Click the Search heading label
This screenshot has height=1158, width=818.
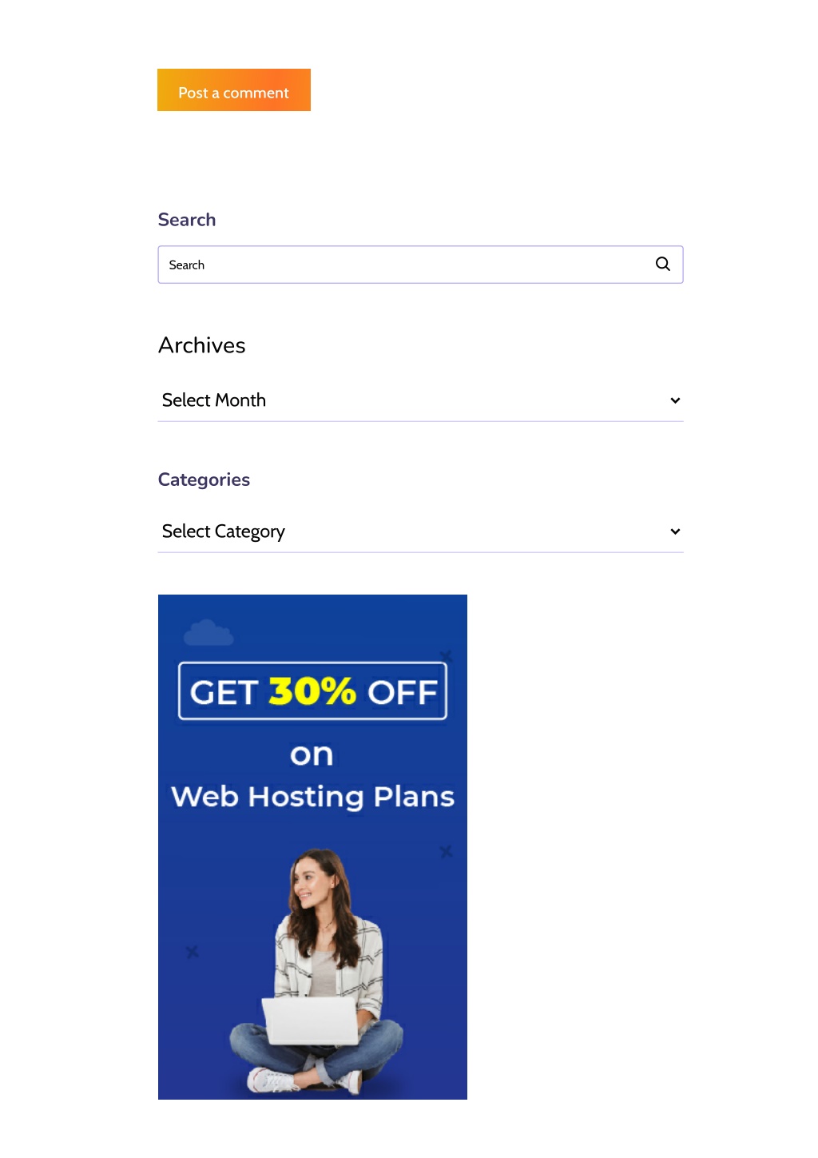[x=187, y=220]
